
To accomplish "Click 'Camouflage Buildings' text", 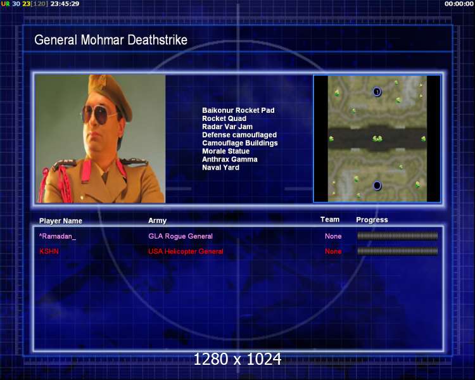I will pyautogui.click(x=240, y=143).
